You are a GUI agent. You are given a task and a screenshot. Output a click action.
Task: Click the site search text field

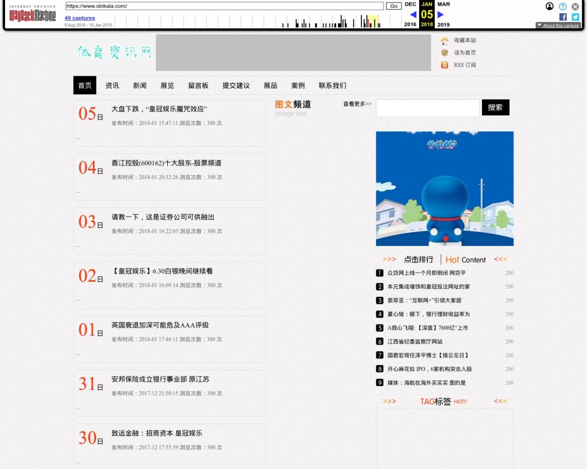(427, 107)
